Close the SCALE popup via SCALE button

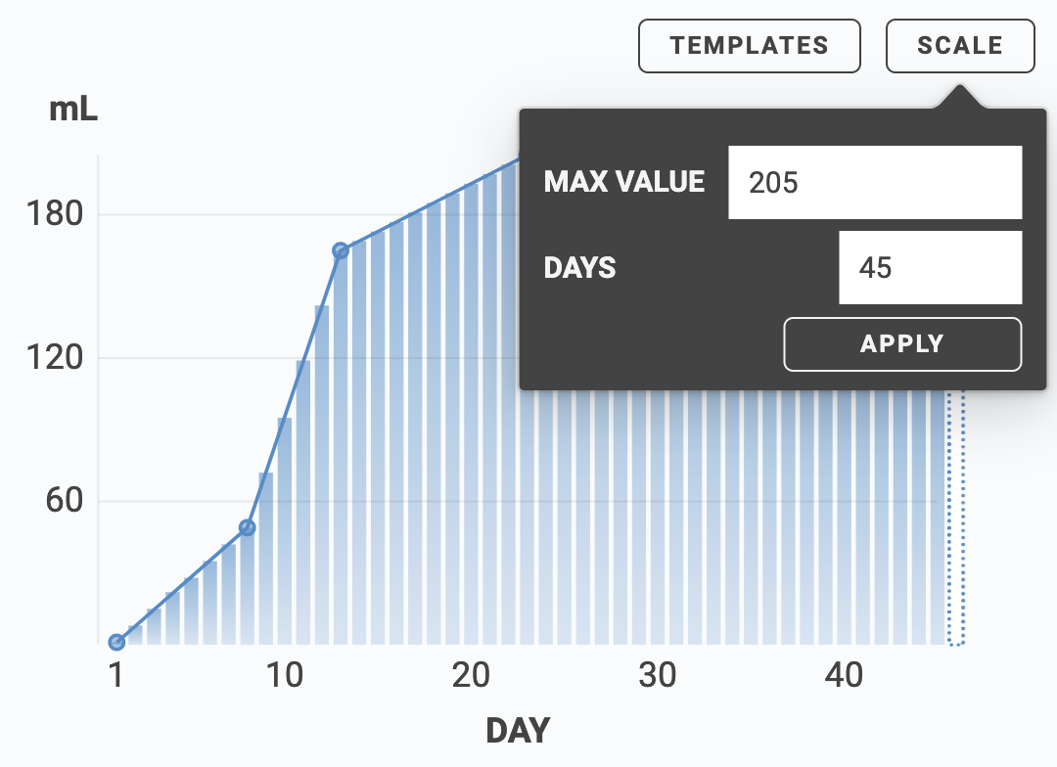[x=959, y=46]
